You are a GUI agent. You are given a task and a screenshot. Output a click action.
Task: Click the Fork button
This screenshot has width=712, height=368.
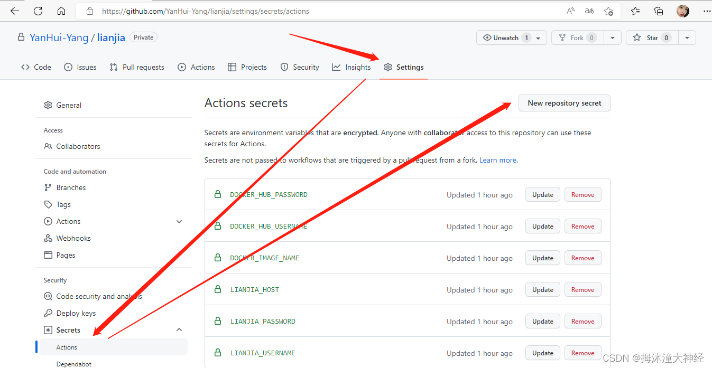(x=578, y=37)
